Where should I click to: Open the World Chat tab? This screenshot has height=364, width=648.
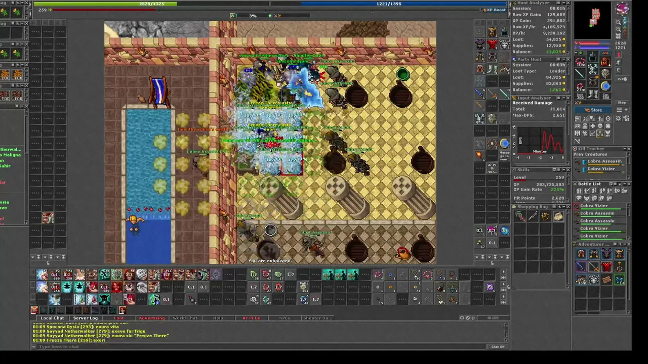[185, 318]
